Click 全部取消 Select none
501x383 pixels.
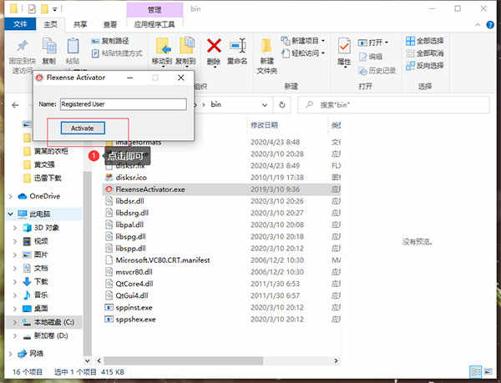pos(425,53)
